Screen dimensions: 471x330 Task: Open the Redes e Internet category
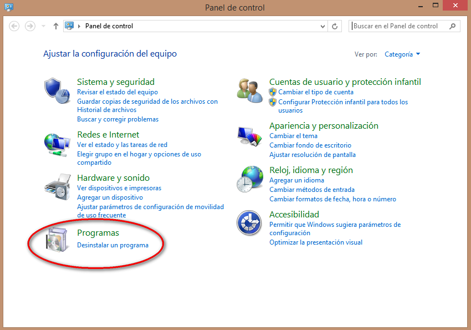(108, 134)
